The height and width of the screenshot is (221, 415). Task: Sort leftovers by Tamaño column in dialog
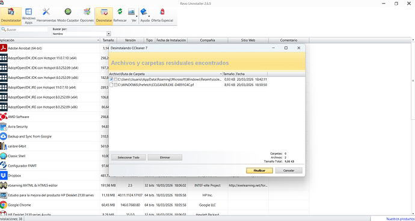(229, 74)
